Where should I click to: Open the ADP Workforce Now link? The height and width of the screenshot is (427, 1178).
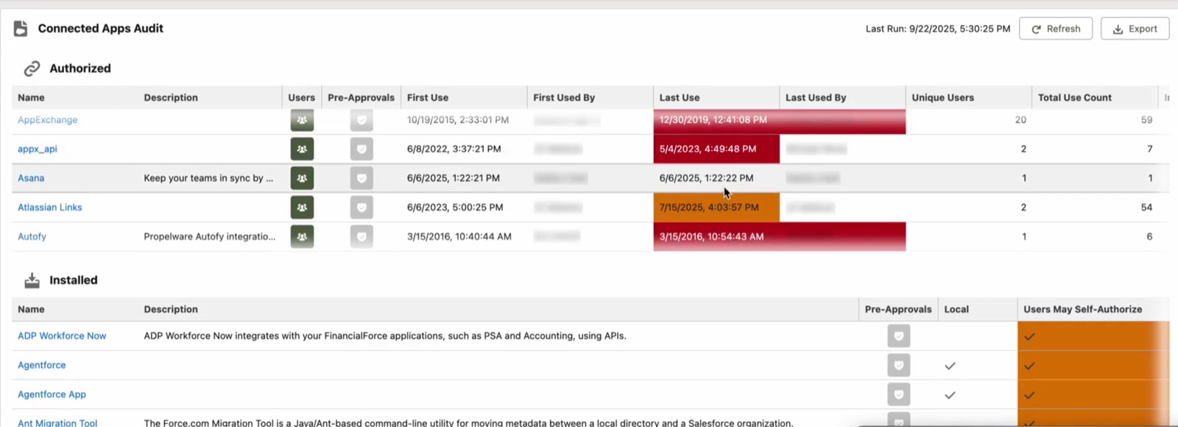62,336
